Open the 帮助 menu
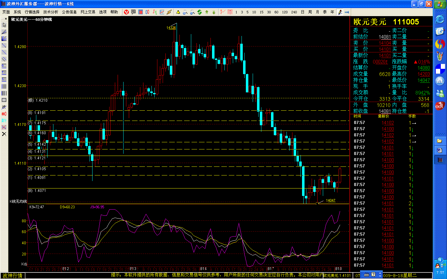447x279 pixels. 114,12
